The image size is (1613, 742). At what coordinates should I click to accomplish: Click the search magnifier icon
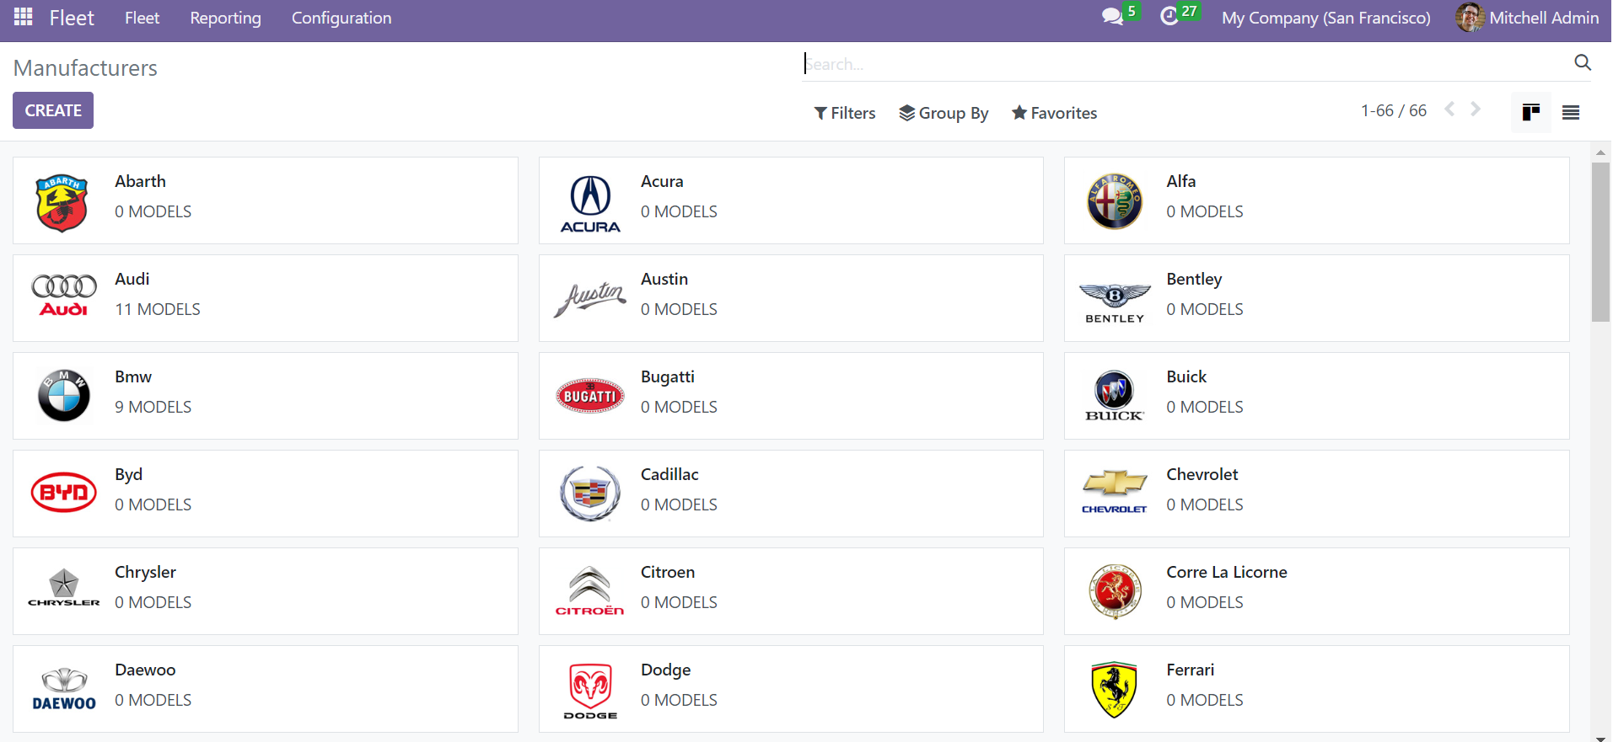click(1583, 62)
